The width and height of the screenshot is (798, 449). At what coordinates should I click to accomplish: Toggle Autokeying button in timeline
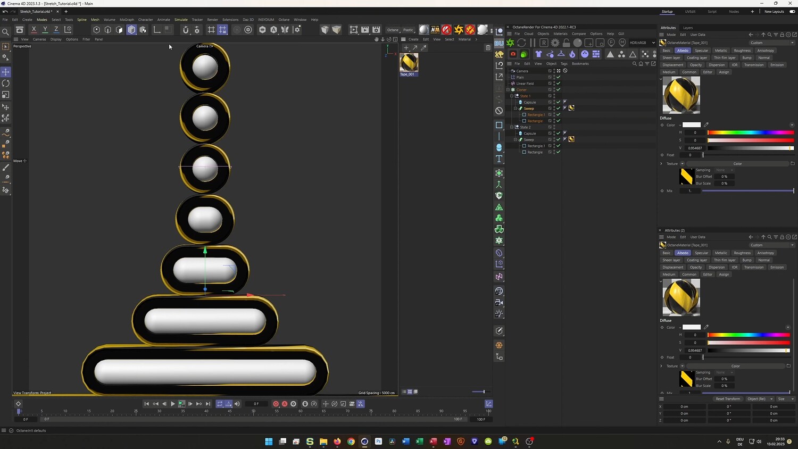click(285, 404)
